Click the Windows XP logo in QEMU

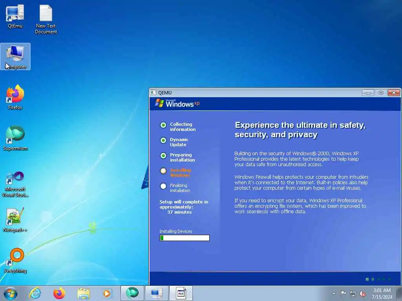(177, 103)
